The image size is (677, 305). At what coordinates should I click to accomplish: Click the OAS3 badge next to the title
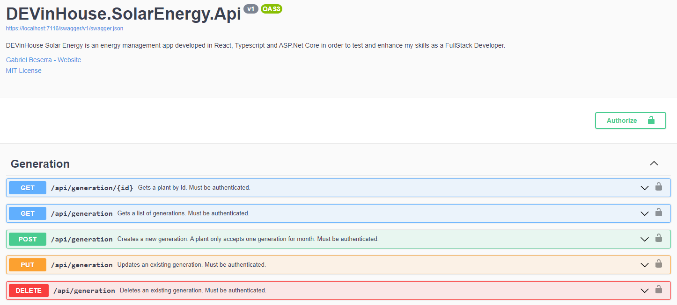[x=272, y=8]
